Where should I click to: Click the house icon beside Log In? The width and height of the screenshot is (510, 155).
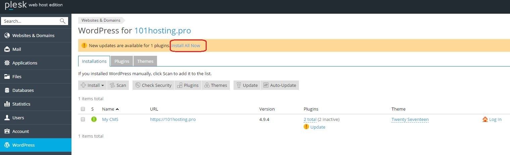485,119
